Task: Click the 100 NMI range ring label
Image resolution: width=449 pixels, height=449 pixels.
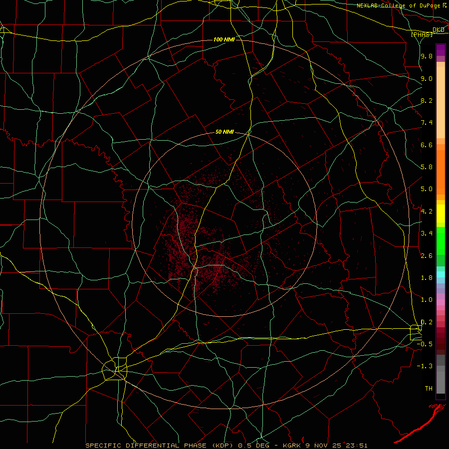Action: point(224,39)
